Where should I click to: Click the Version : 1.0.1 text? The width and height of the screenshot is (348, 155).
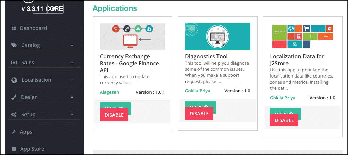(x=151, y=92)
